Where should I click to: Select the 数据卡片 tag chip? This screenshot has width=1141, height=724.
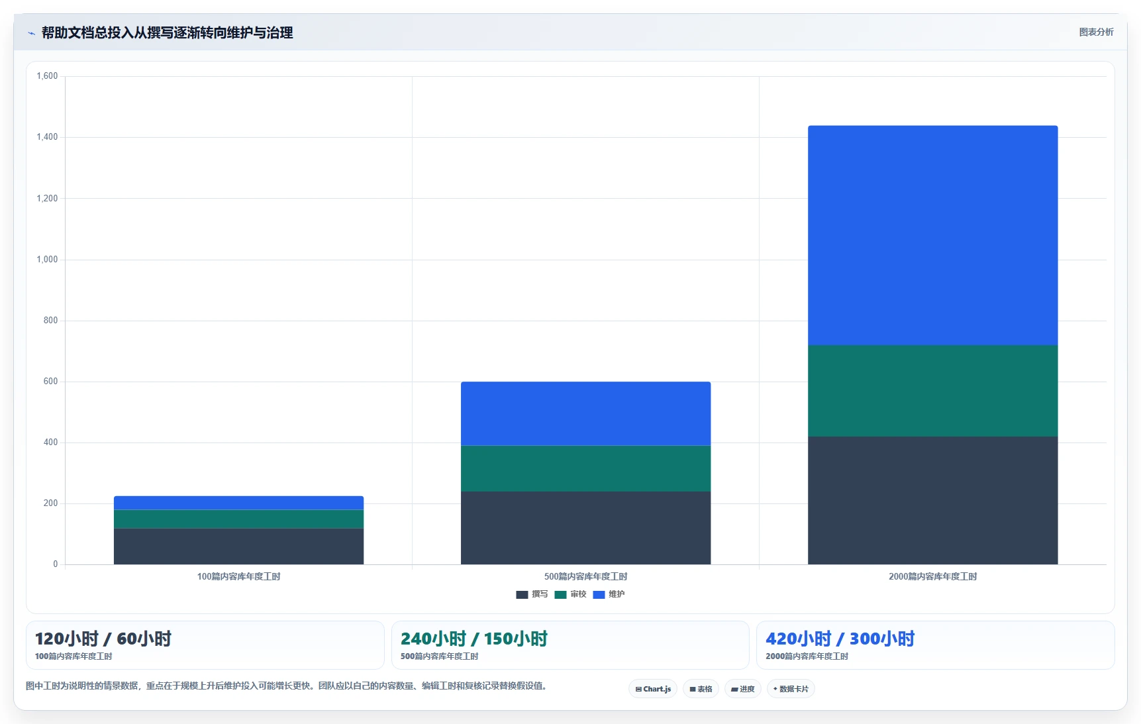(791, 689)
